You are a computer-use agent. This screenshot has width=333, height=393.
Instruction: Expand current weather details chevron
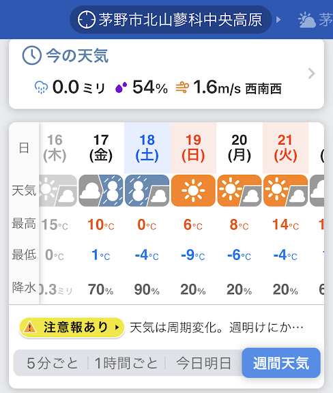[x=311, y=74]
